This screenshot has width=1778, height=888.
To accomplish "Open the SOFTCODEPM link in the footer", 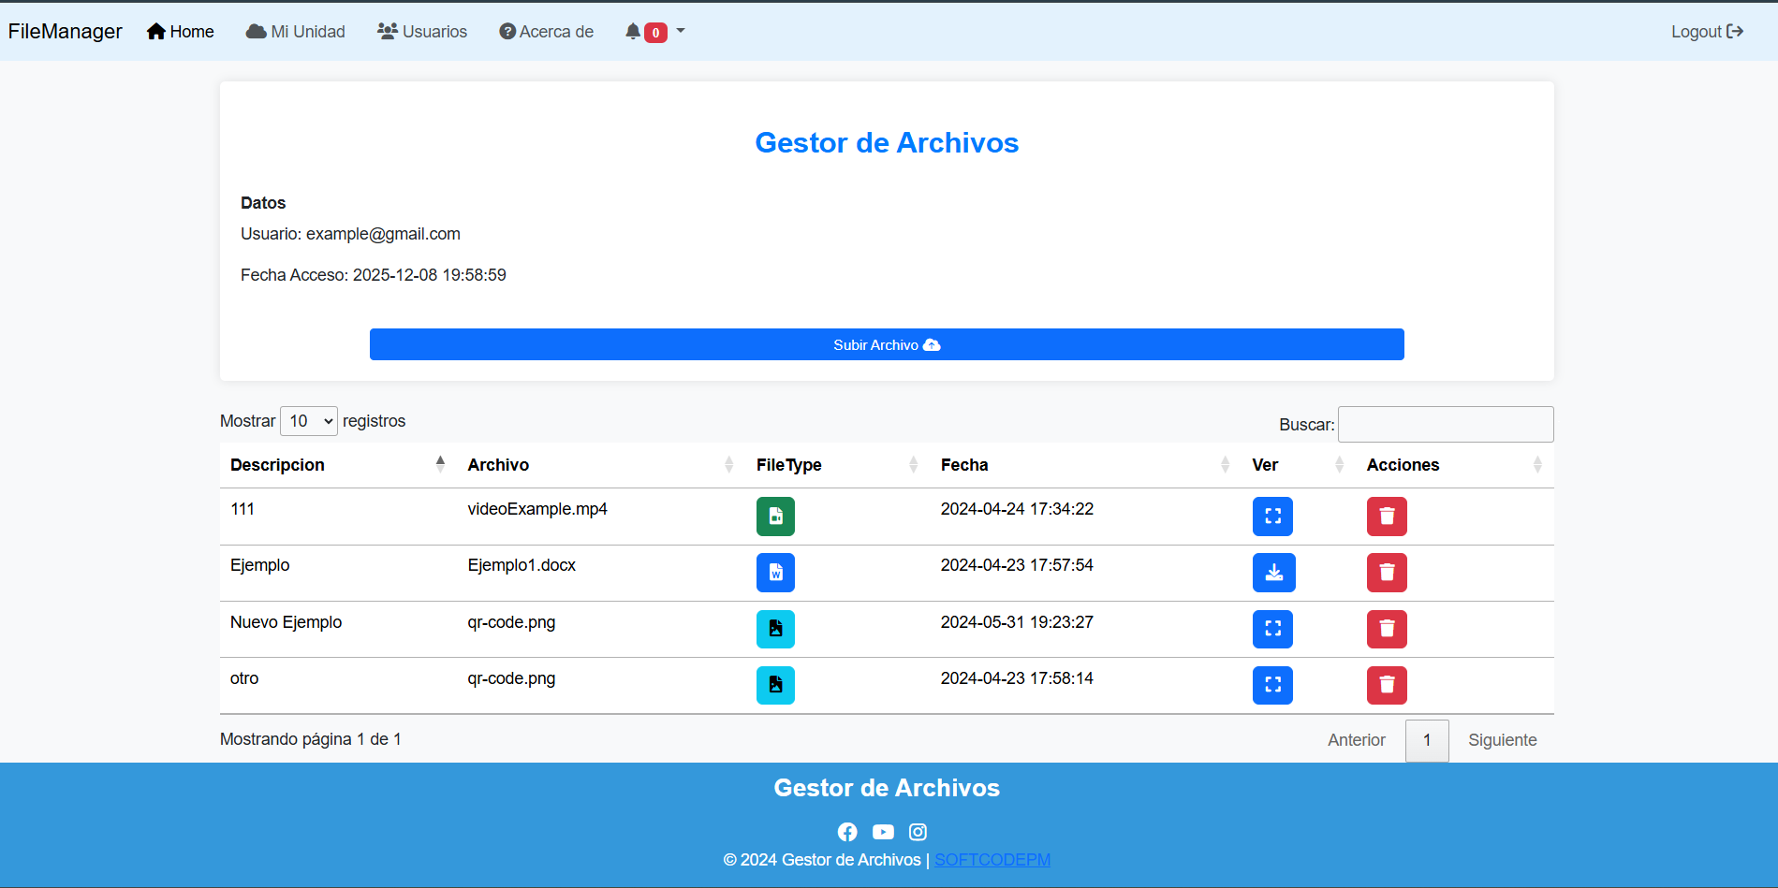I will (x=992, y=859).
